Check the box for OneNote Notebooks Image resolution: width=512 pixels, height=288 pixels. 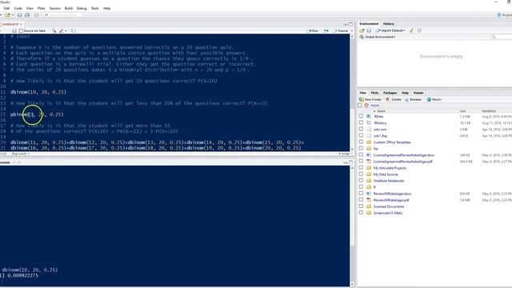361,180
